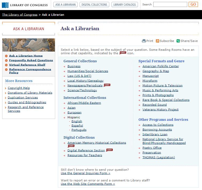Viewport: 202px width, 190px height.
Task: Click orange arrow bullet beside Reference Correspondence Policy
Action: pyautogui.click(x=6, y=69)
